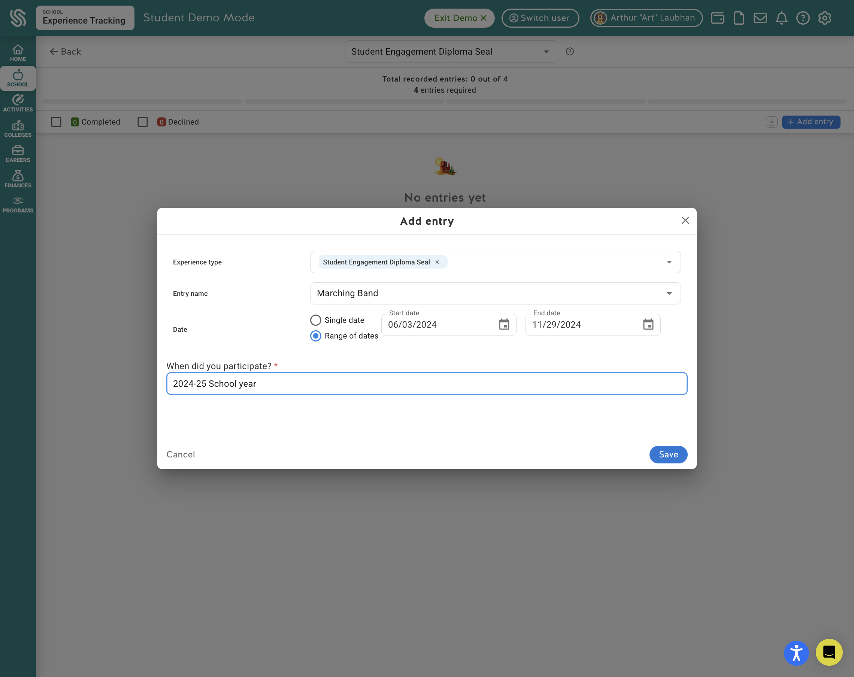This screenshot has height=677, width=854.
Task: Open the mail inbox icon
Action: (x=760, y=18)
